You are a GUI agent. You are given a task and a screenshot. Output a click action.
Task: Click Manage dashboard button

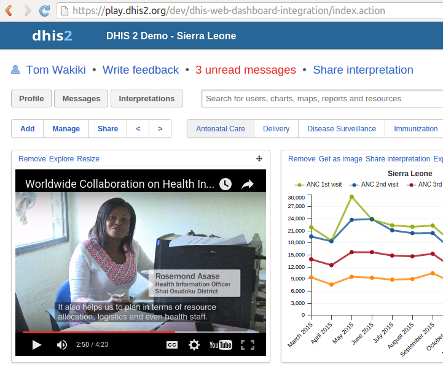pos(66,129)
